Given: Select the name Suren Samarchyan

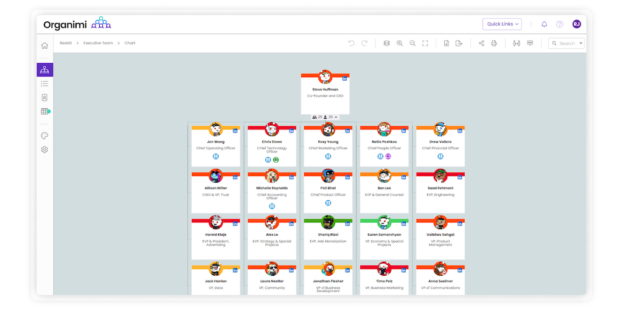Looking at the screenshot, I should 385,234.
